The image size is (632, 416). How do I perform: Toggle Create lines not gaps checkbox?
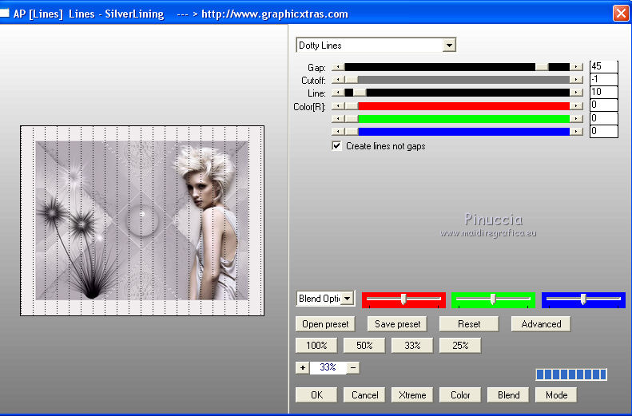point(336,146)
